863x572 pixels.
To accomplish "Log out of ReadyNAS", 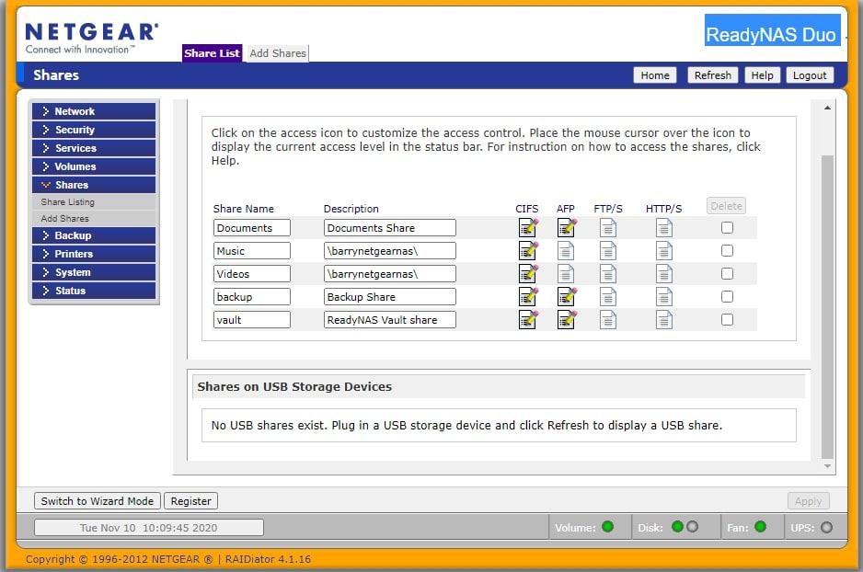I will pos(810,75).
